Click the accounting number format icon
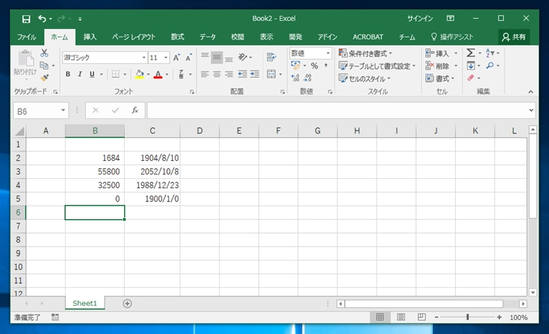Screen dimensions: 549x334 tap(295, 66)
